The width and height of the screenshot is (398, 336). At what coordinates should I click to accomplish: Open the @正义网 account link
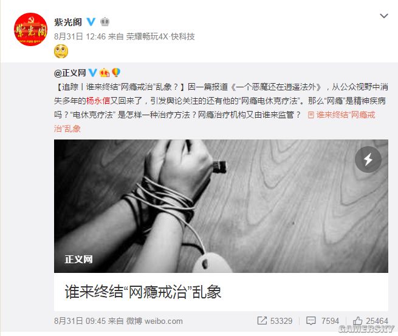coord(70,73)
